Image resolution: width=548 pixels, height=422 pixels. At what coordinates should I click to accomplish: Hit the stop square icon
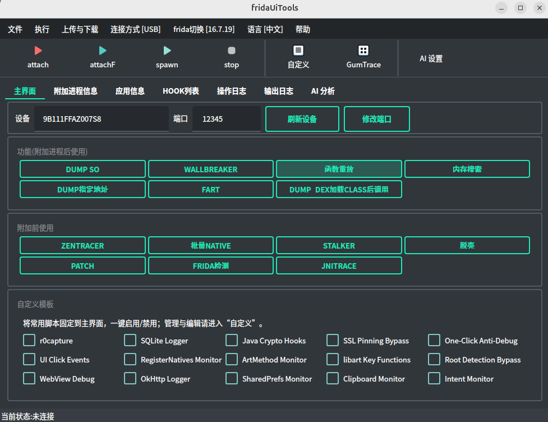(x=231, y=51)
